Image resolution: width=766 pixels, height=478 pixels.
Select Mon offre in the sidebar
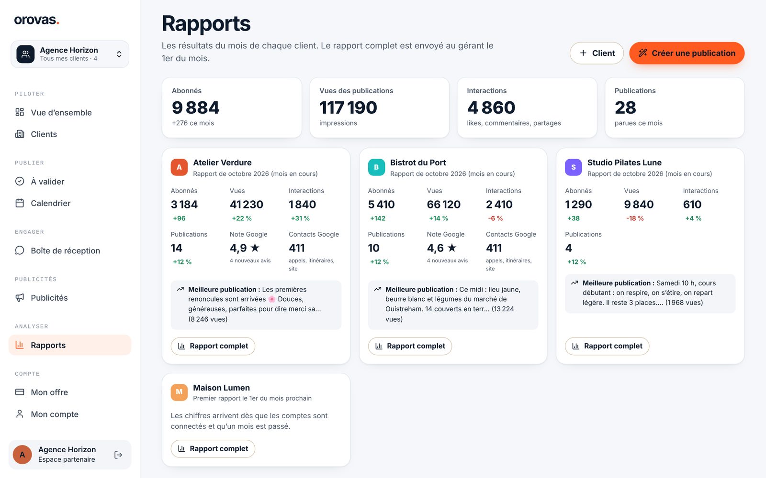70,392
